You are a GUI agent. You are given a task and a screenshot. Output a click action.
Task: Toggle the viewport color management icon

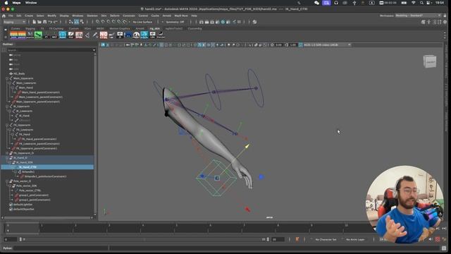[x=300, y=45]
